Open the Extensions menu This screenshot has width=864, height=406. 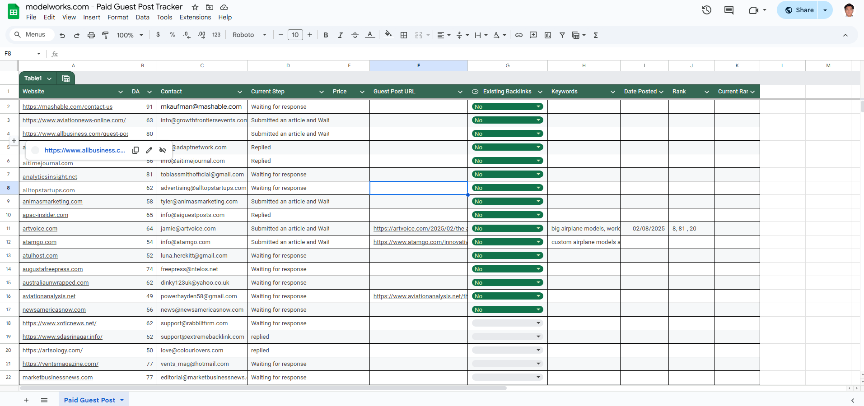(195, 17)
